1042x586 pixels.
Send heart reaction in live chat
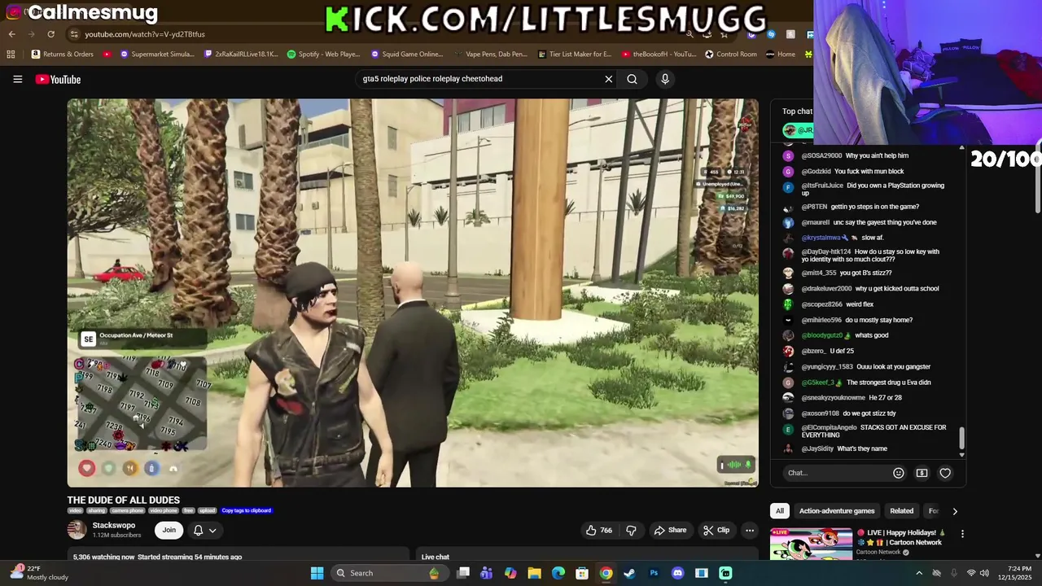[945, 473]
